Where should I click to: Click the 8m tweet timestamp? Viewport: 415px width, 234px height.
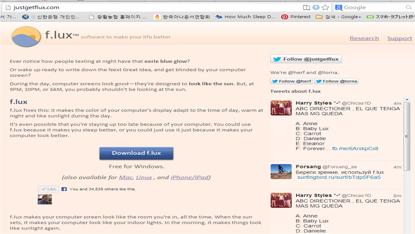397,196
